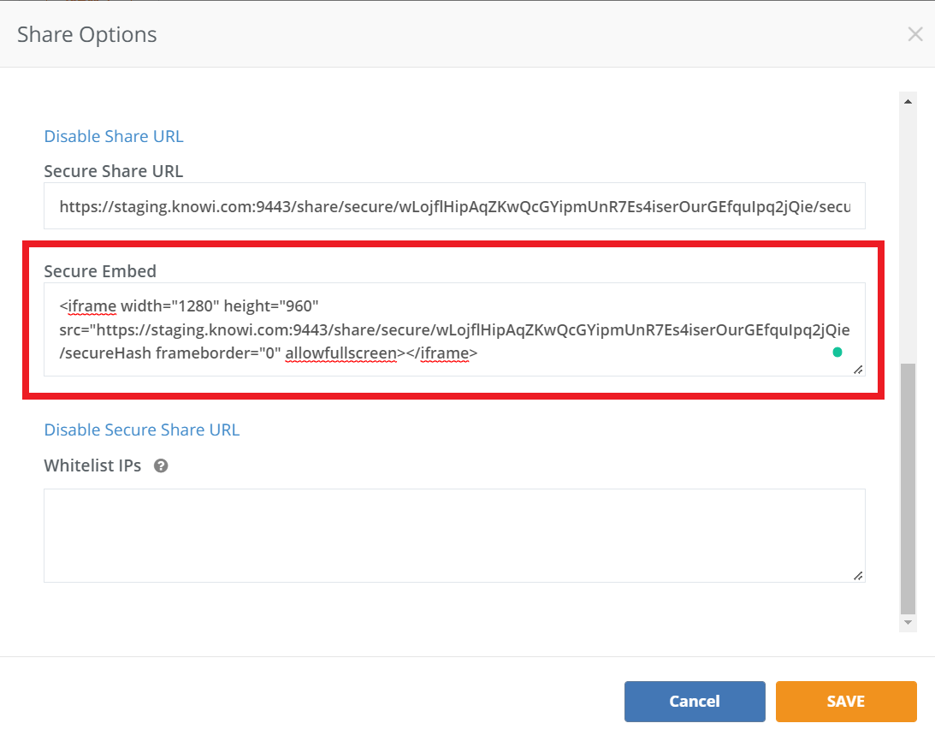Click the Whitelist IPs help question-mark icon

pyautogui.click(x=160, y=466)
